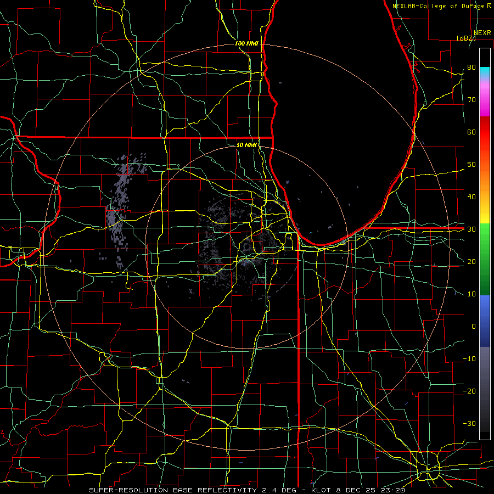Viewport: 494px width, 494px height.
Task: Pick the orange band of the color bar
Action: (x=485, y=179)
